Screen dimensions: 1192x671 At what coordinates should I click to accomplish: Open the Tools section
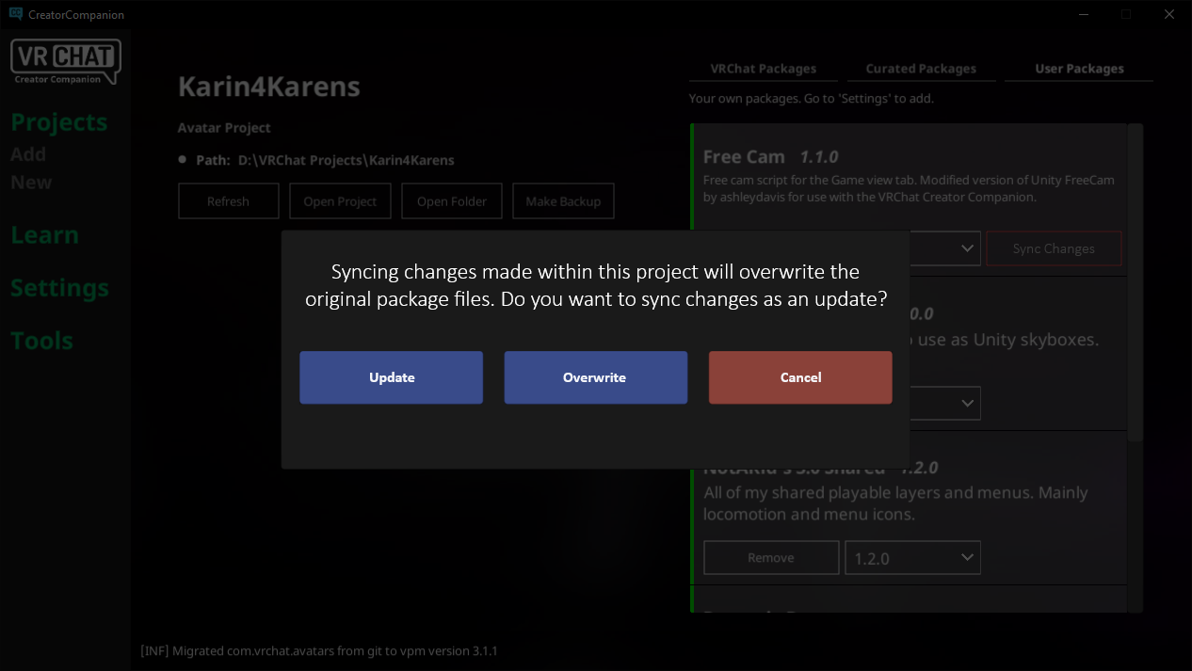pyautogui.click(x=41, y=341)
